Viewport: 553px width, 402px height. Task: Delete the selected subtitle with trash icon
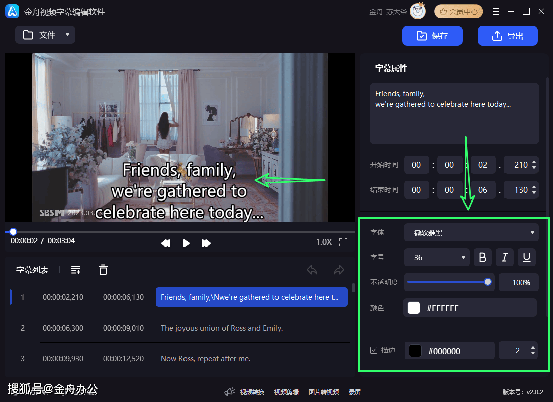tap(103, 270)
